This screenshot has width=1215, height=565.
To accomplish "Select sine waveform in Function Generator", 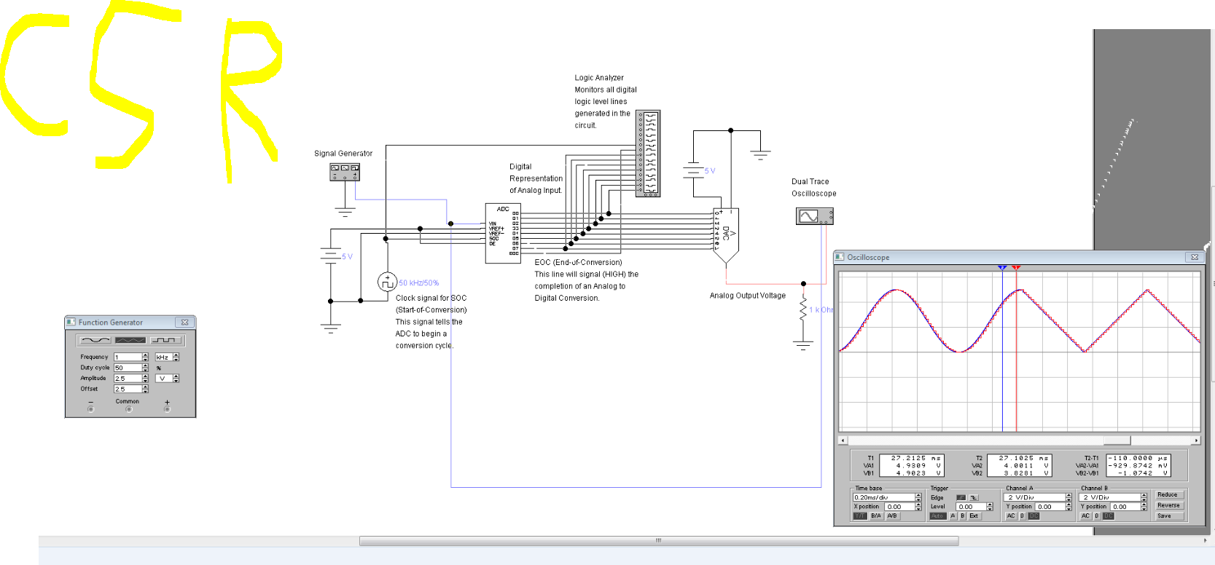I will pos(95,340).
